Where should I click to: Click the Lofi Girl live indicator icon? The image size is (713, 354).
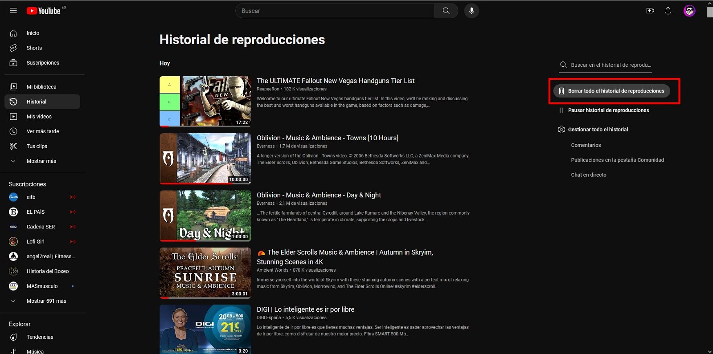pyautogui.click(x=73, y=241)
